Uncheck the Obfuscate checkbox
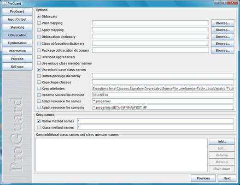This screenshot has height=185, width=240. point(39,17)
